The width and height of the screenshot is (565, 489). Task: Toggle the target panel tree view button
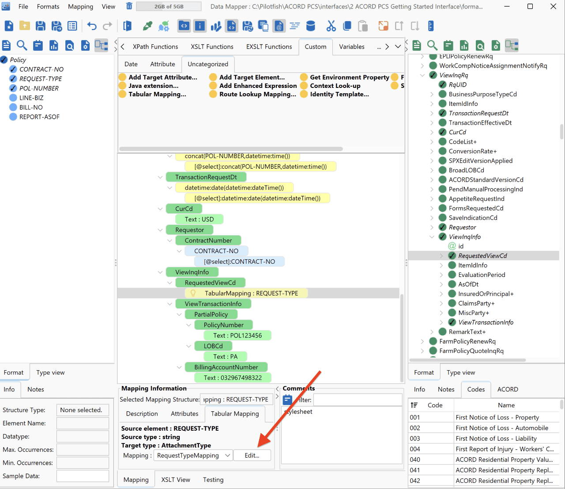coord(512,45)
